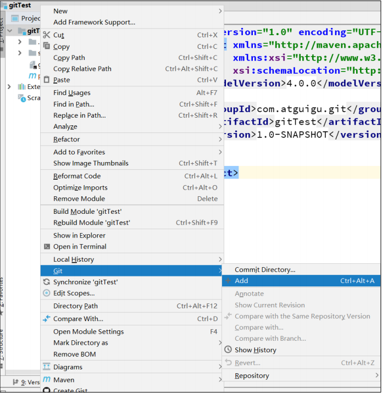Open the Mark Directory as submenu
The image size is (382, 393).
point(132,342)
